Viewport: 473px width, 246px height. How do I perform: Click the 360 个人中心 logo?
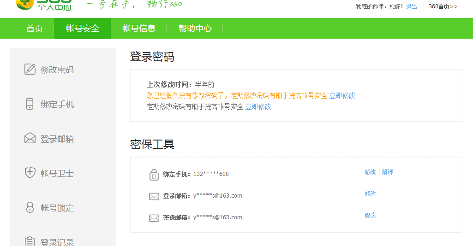point(44,5)
